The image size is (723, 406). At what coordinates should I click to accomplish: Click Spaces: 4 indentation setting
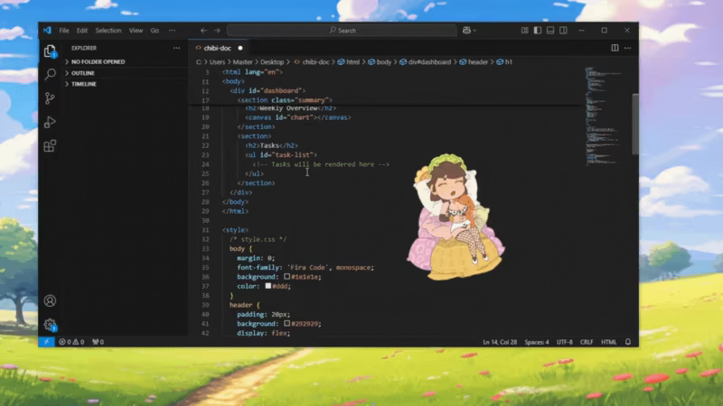coord(537,342)
